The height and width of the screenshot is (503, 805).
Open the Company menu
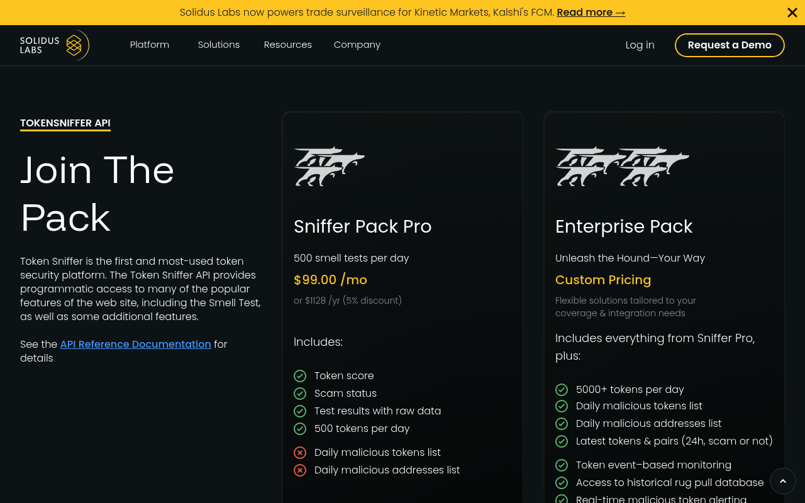(357, 45)
